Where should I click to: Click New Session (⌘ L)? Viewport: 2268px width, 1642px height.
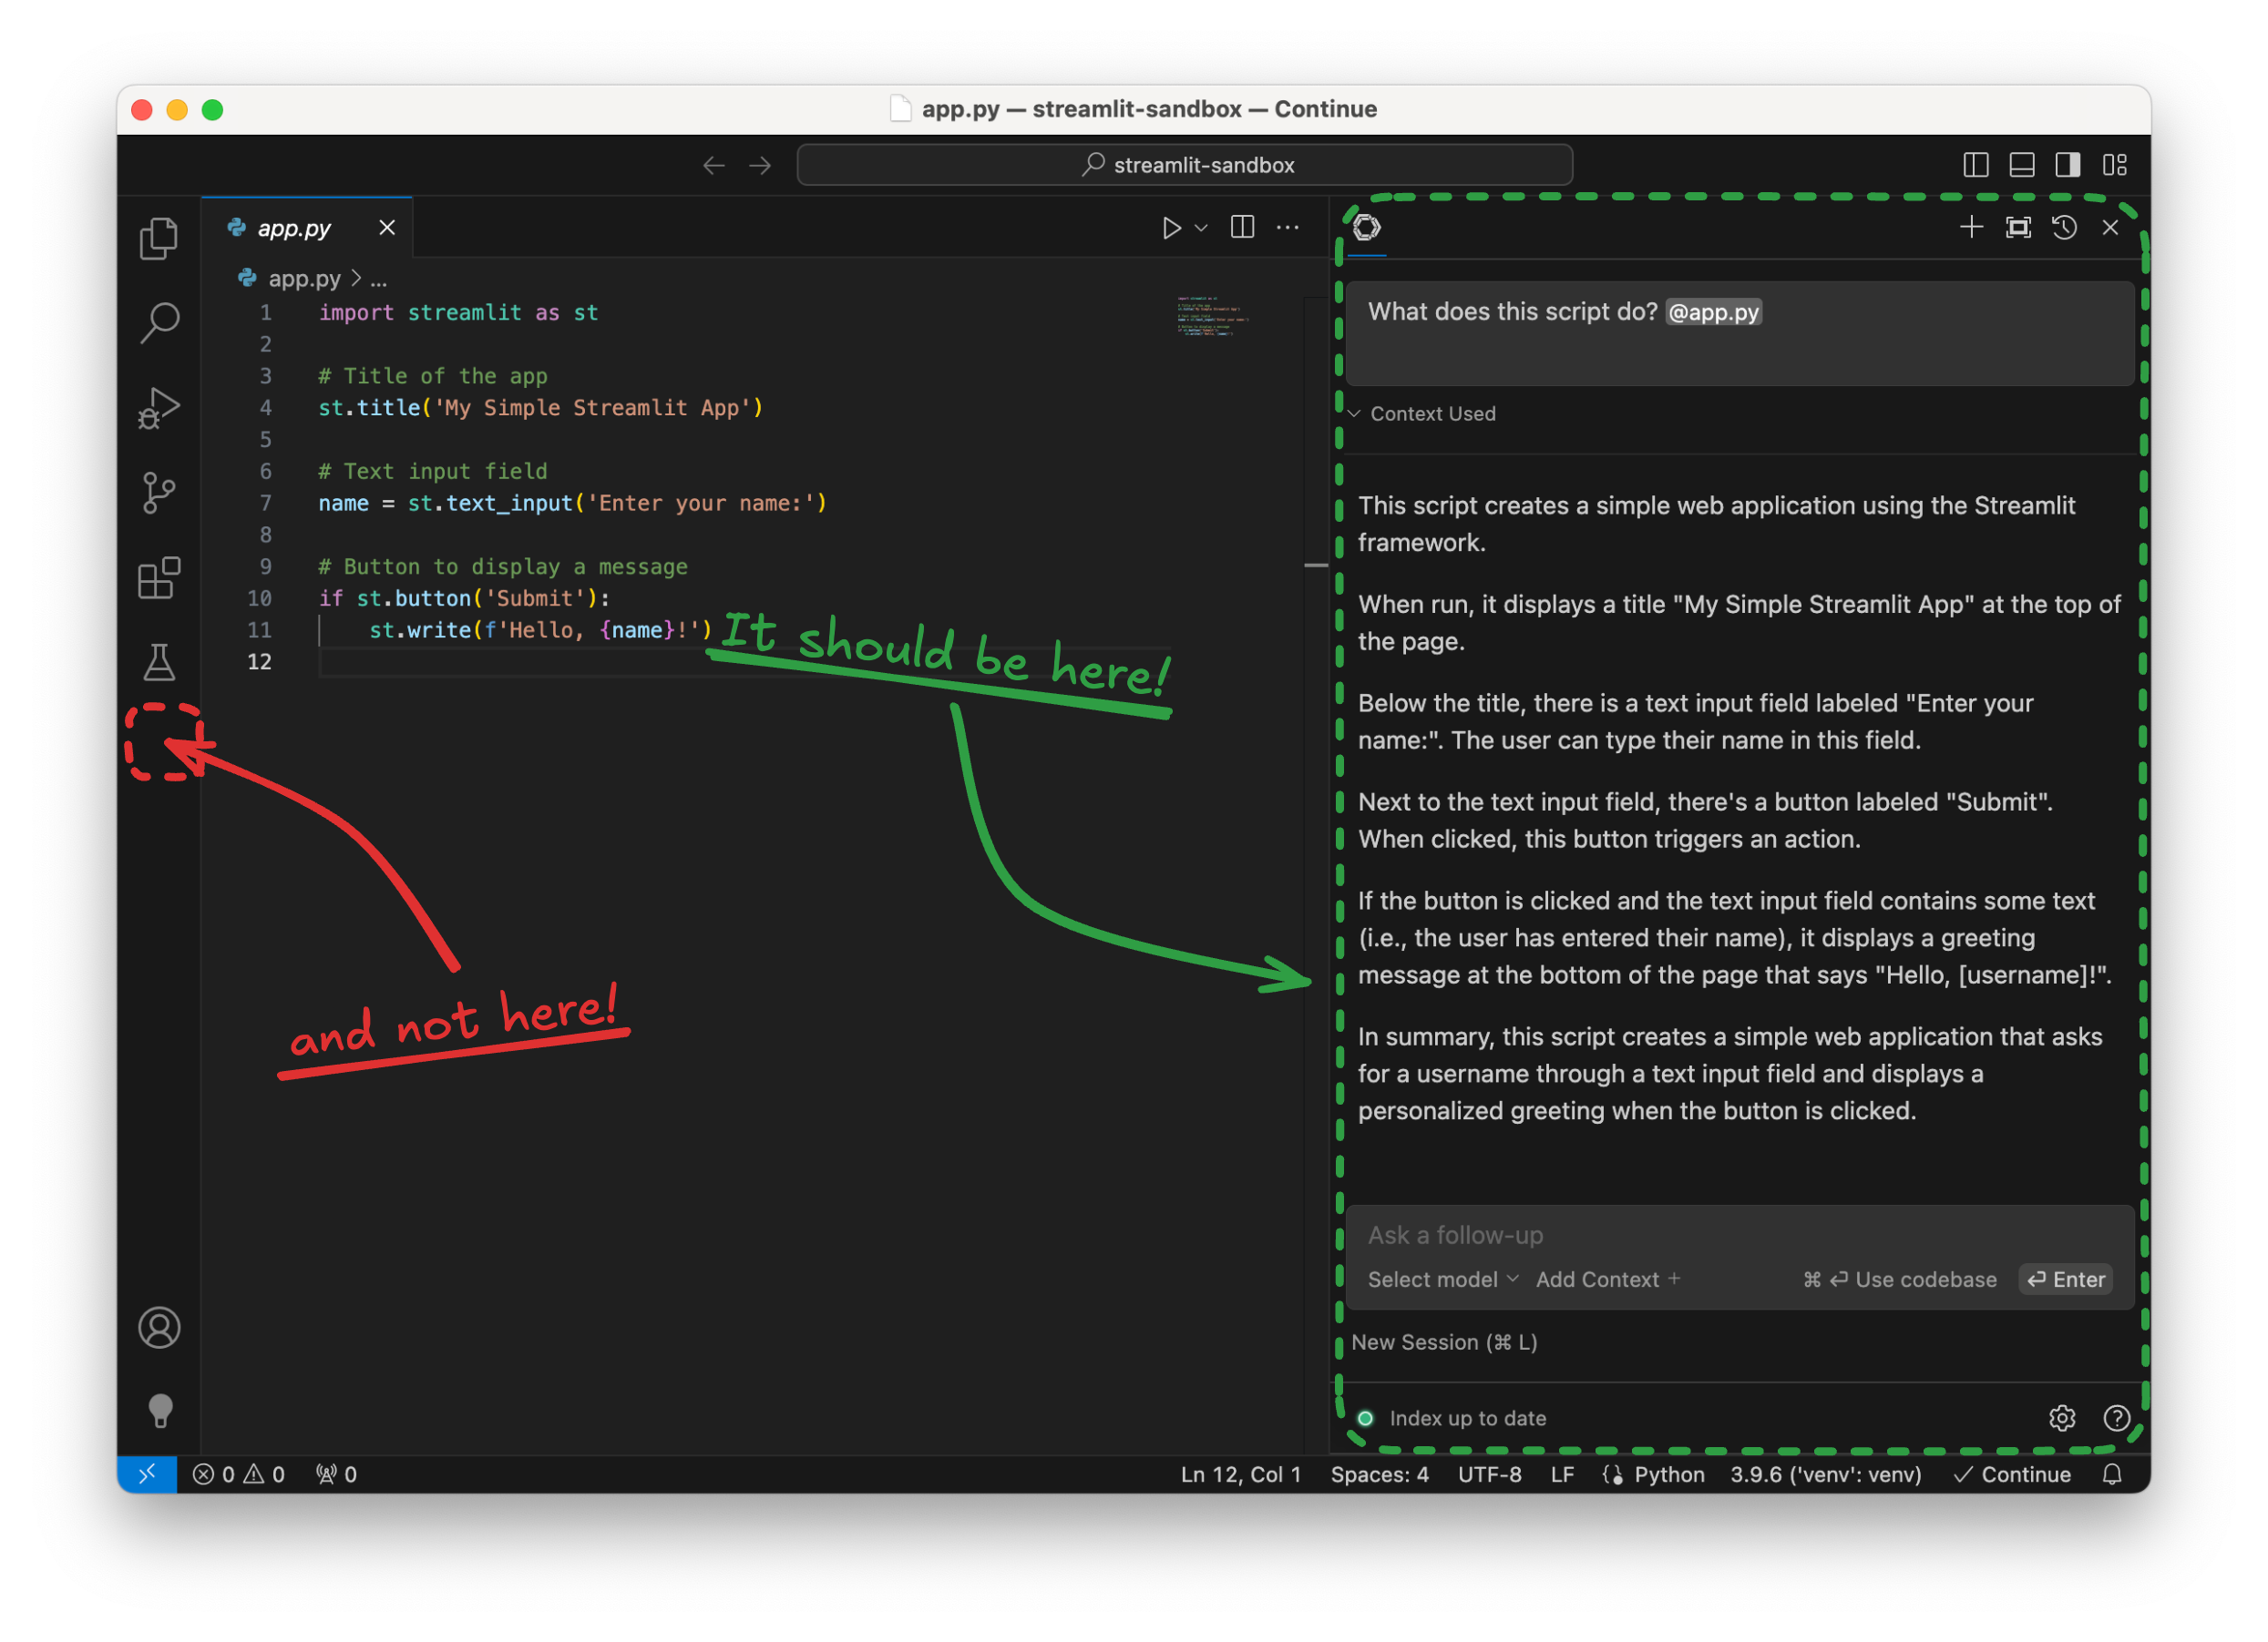pyautogui.click(x=1444, y=1342)
